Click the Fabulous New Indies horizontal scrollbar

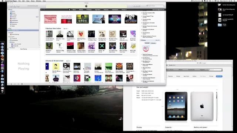tap(84, 55)
